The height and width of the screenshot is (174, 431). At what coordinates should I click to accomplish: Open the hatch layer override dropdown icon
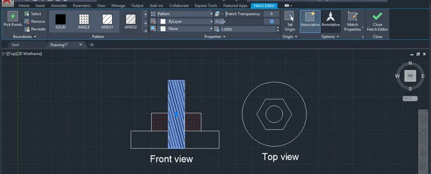click(219, 14)
